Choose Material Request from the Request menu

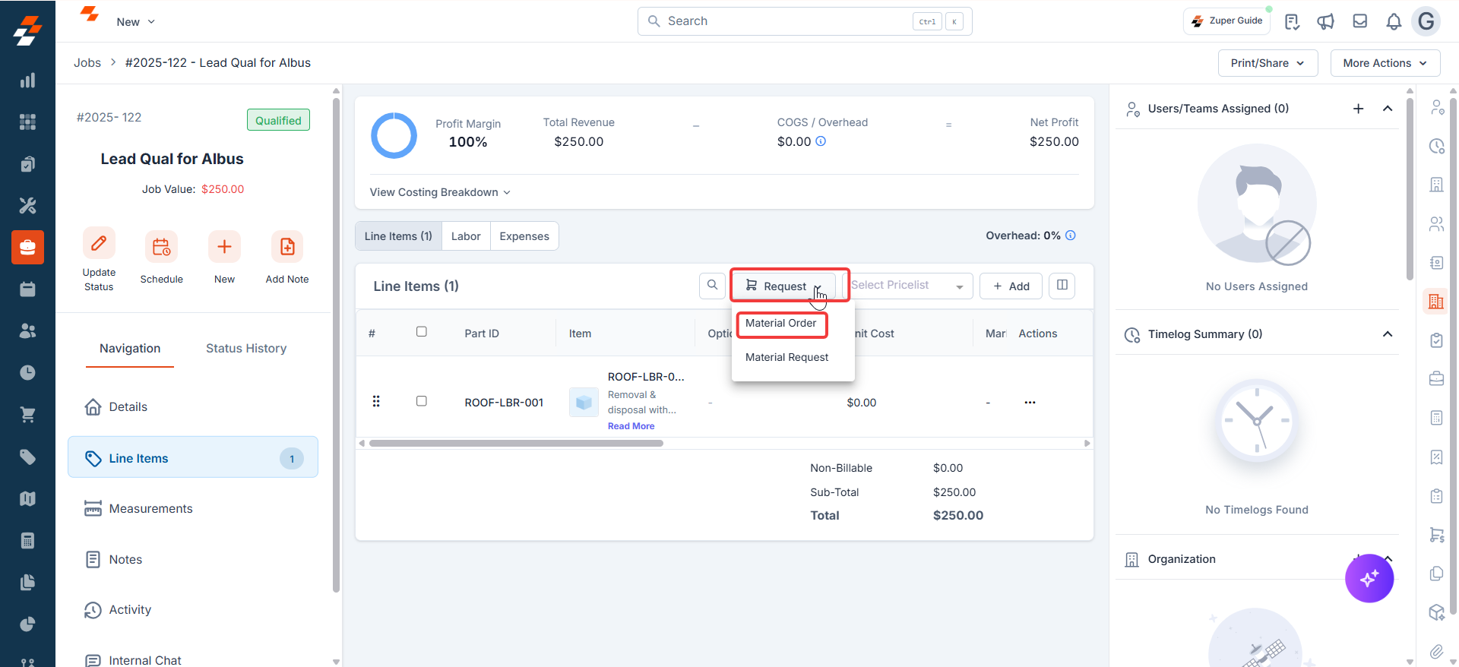pos(787,357)
